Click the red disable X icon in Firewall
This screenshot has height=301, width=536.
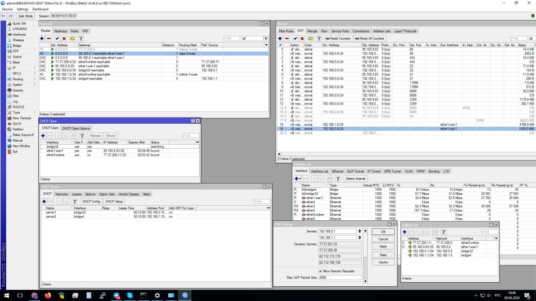[303, 38]
